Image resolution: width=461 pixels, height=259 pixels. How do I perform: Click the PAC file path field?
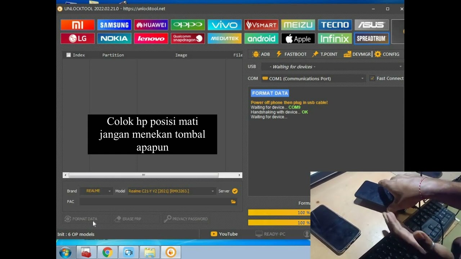click(155, 202)
